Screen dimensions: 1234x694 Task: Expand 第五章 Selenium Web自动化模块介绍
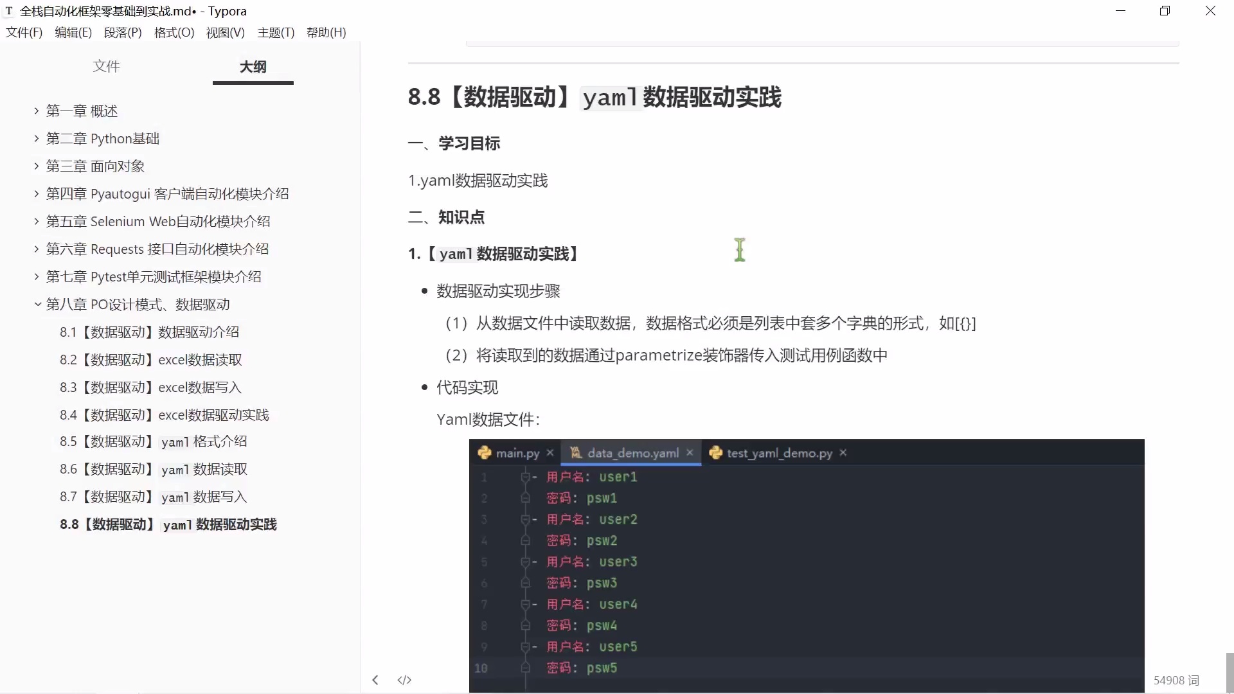[37, 222]
